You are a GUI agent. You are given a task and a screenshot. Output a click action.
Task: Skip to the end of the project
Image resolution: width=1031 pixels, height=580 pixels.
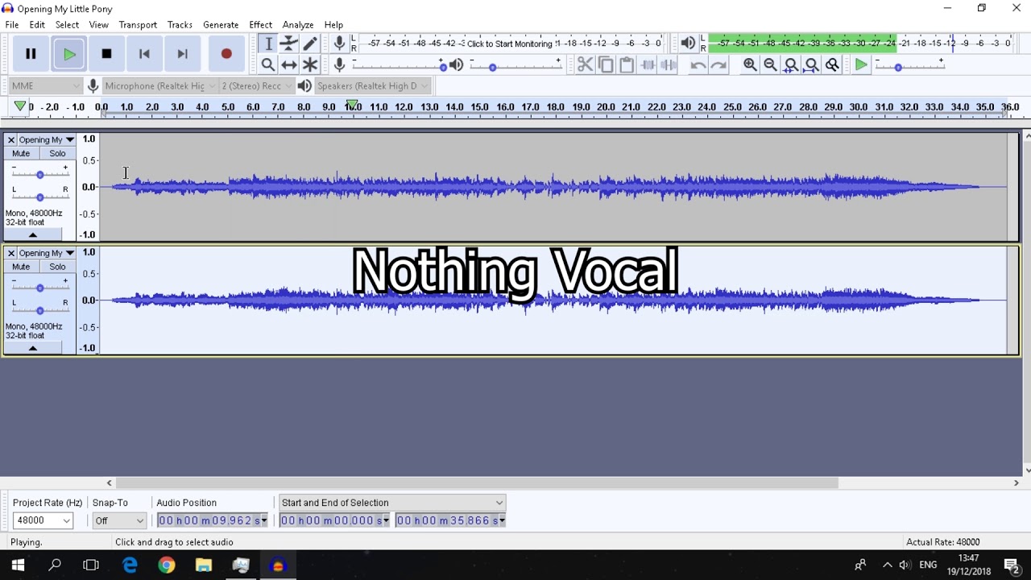pyautogui.click(x=182, y=54)
